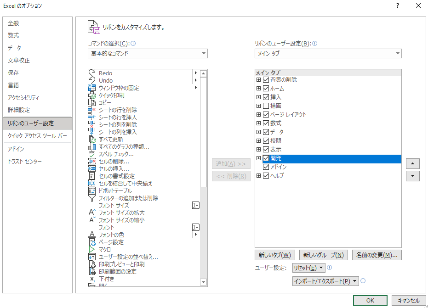Open the インポート/エクスポート dropdown
Screen dimensions: 428x308
coord(325,281)
